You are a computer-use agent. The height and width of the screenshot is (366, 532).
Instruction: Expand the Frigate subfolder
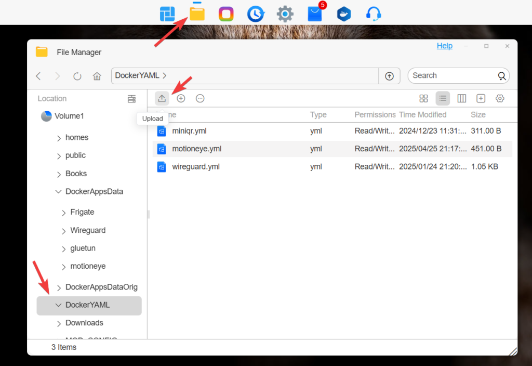[64, 213]
